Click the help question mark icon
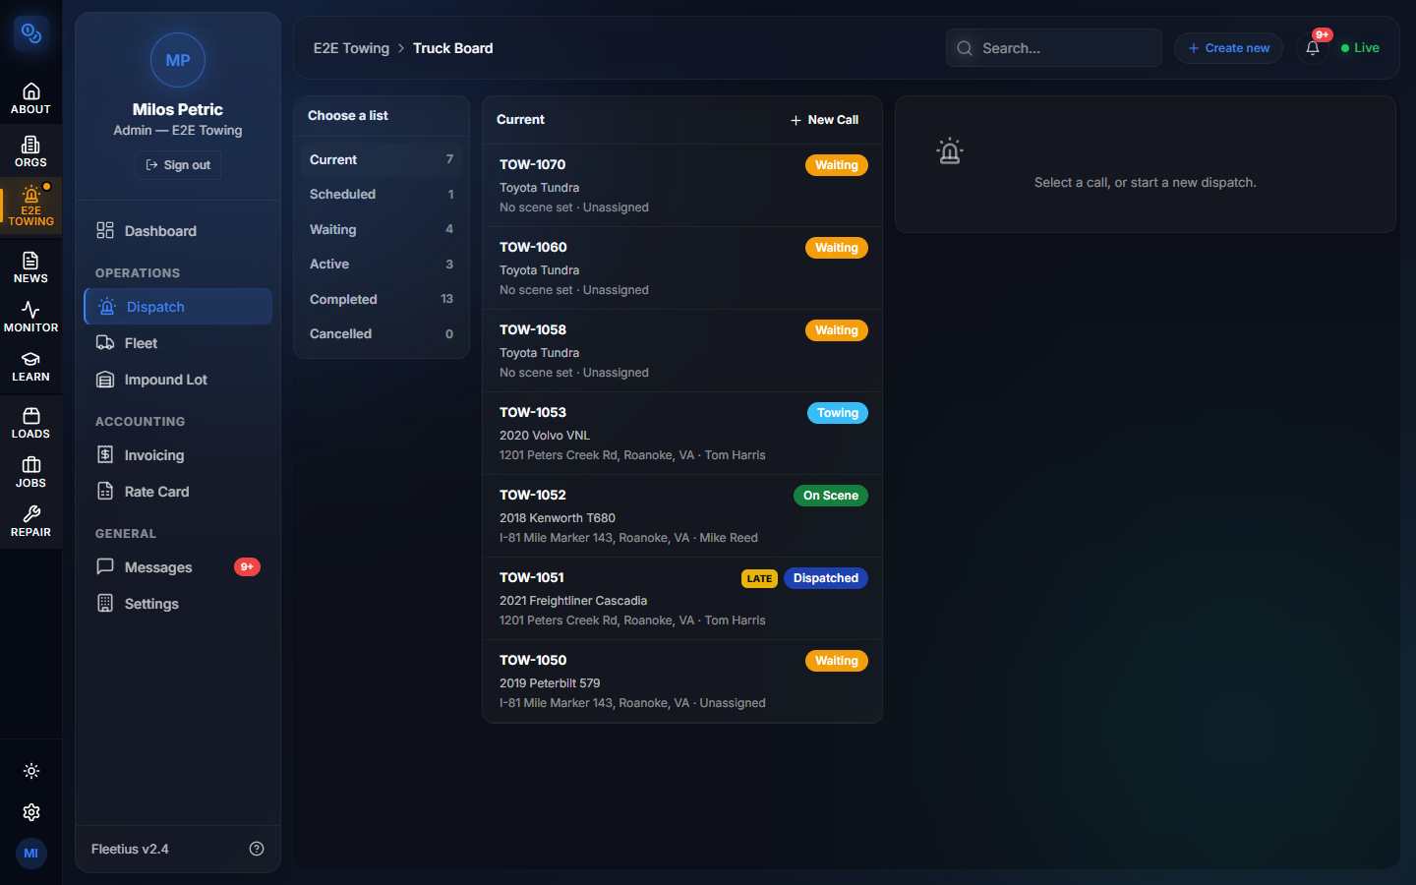 tap(257, 849)
